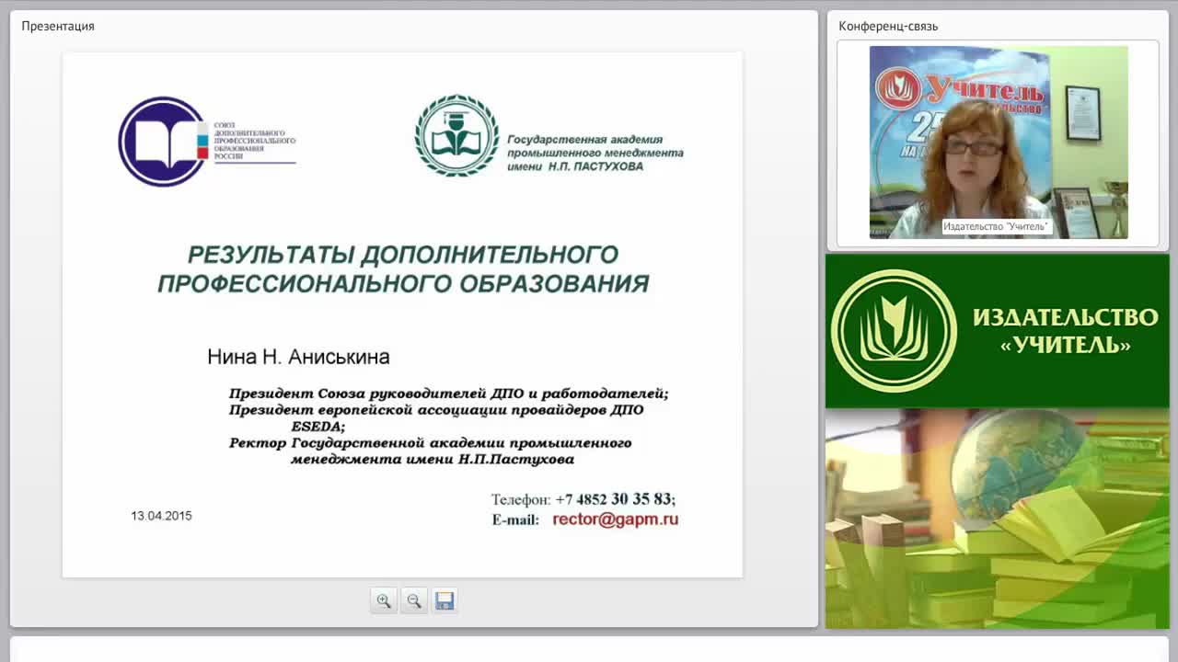The image size is (1178, 662).
Task: Save the presentation with the floppy disk icon
Action: coord(445,600)
